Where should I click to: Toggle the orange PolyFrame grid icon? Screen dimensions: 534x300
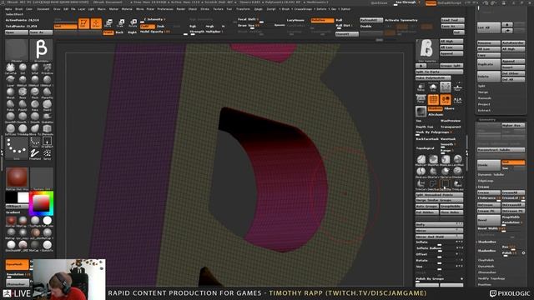click(433, 99)
